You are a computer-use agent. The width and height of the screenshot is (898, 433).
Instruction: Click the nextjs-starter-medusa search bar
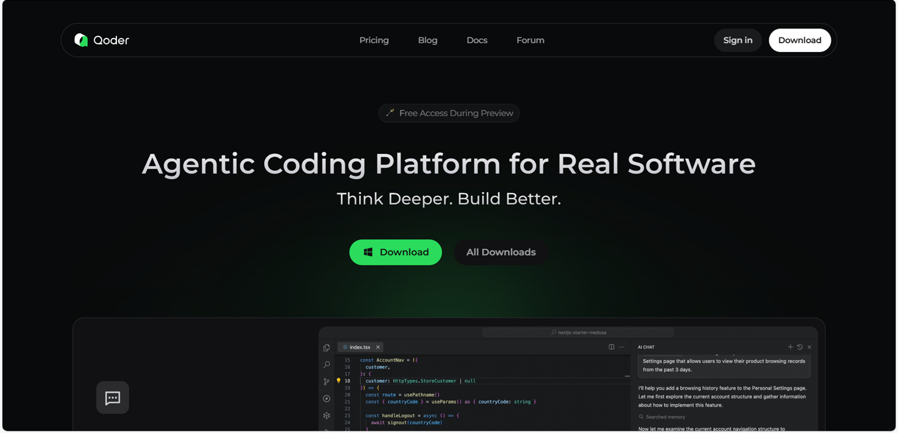click(x=578, y=332)
